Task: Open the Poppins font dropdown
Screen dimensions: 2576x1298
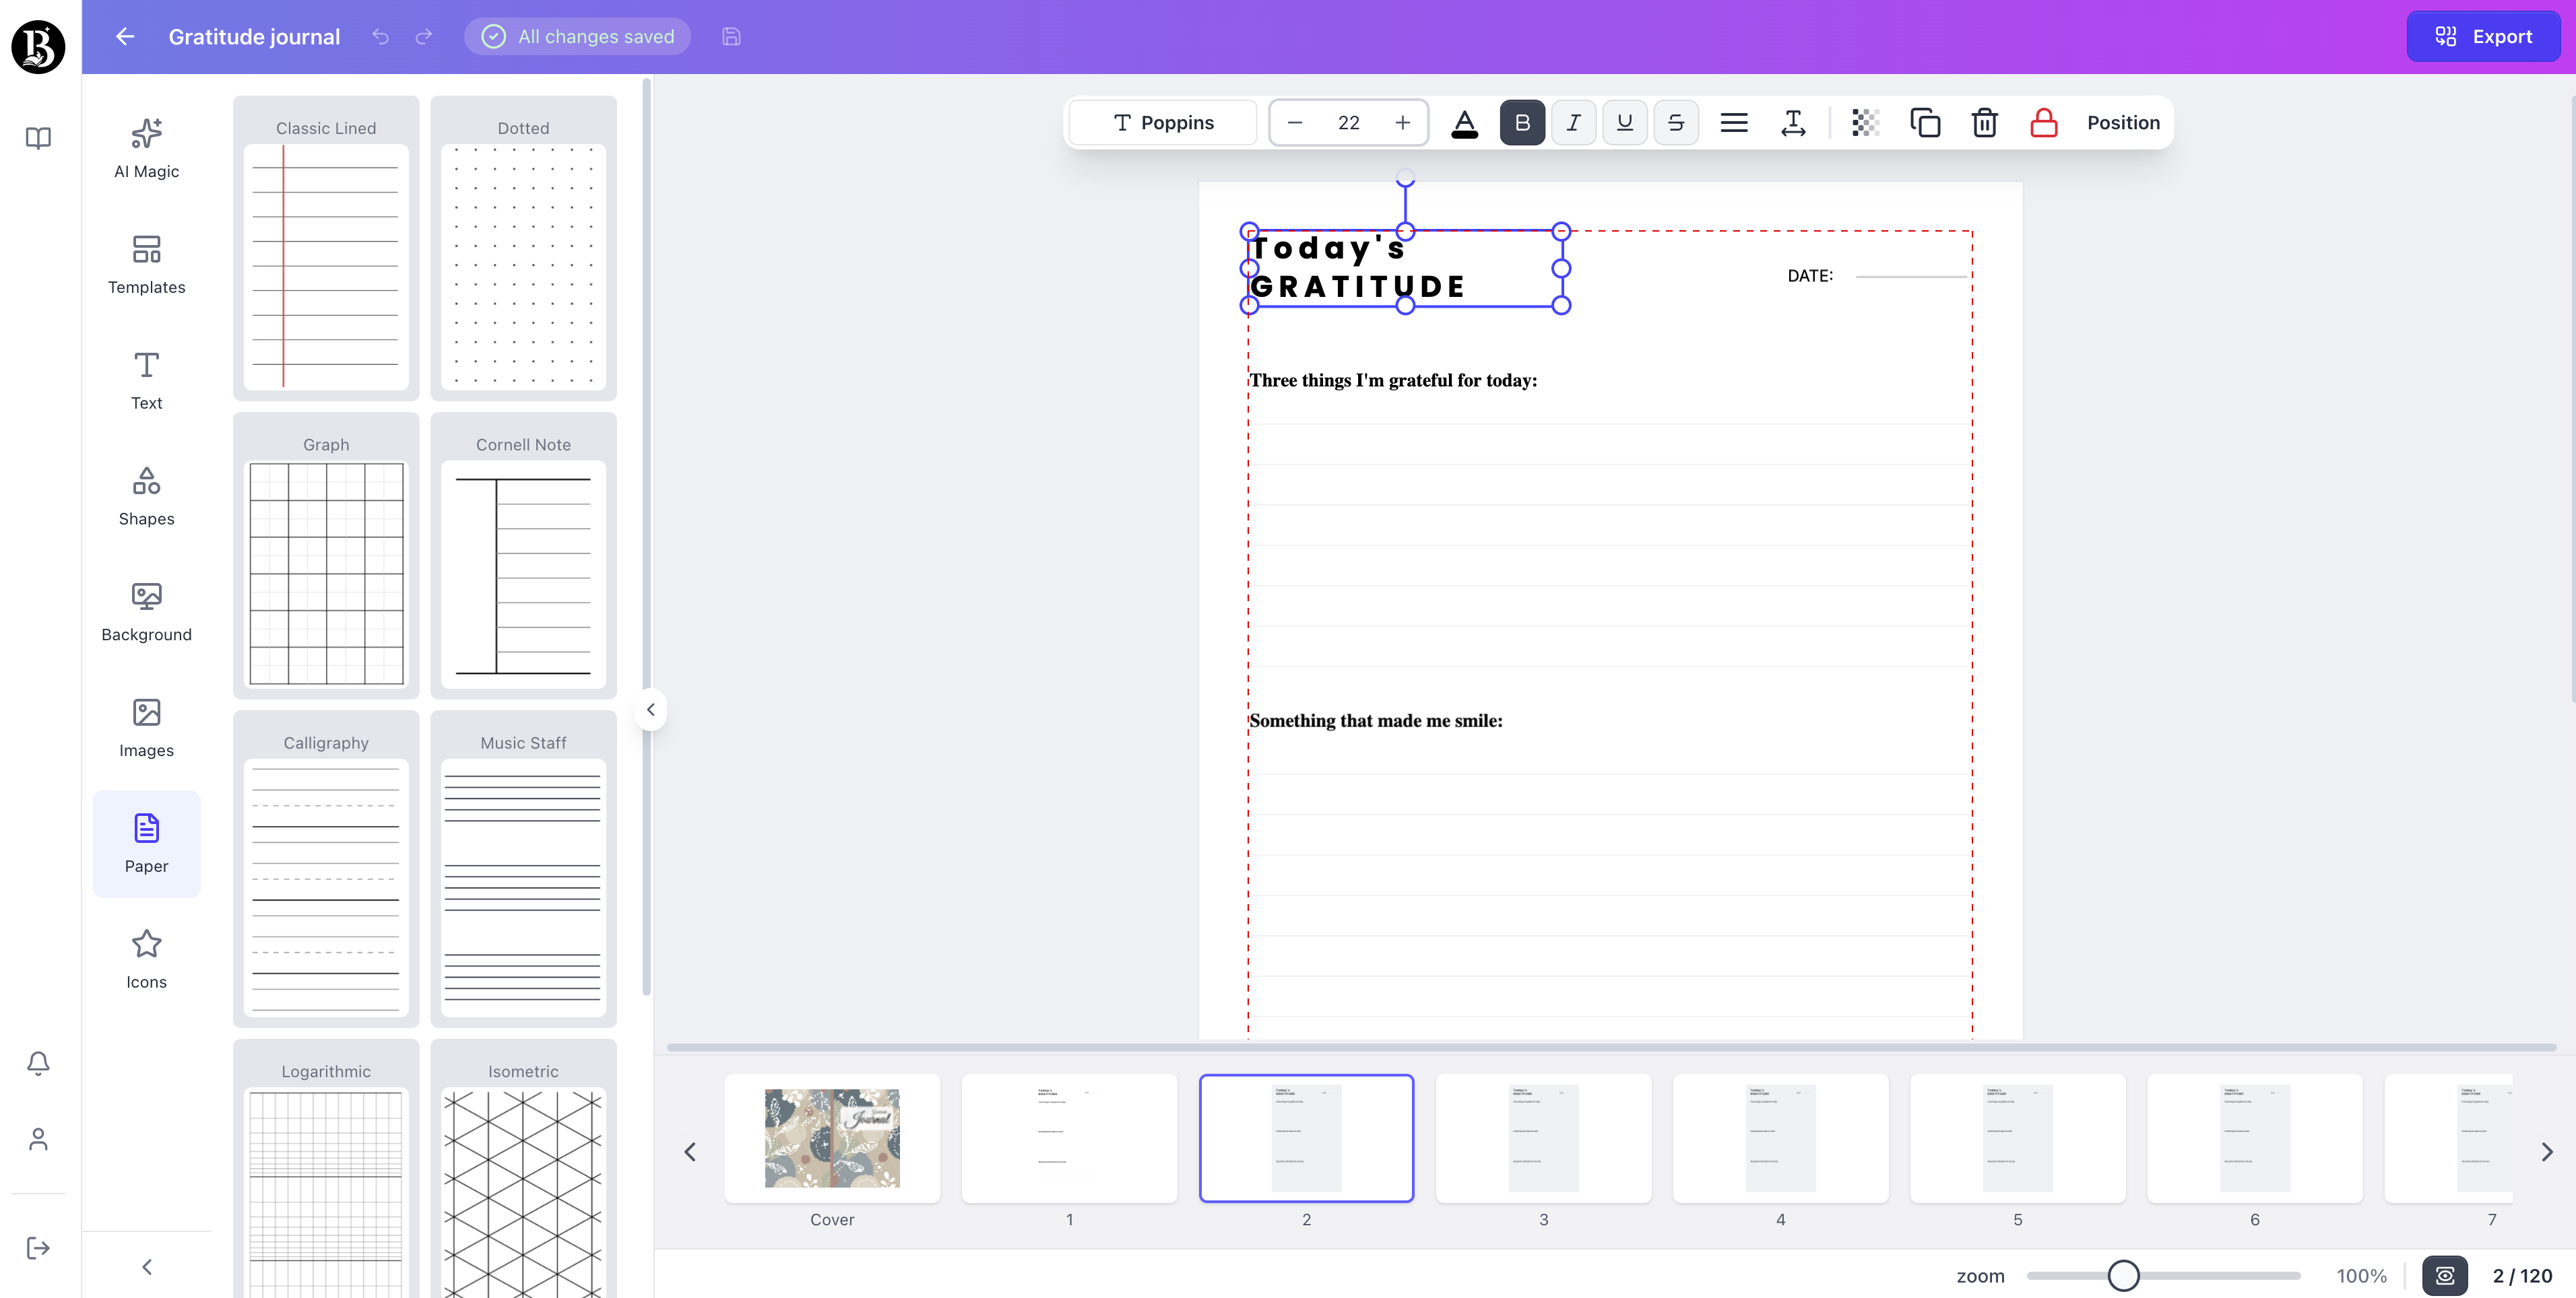Action: pos(1162,122)
